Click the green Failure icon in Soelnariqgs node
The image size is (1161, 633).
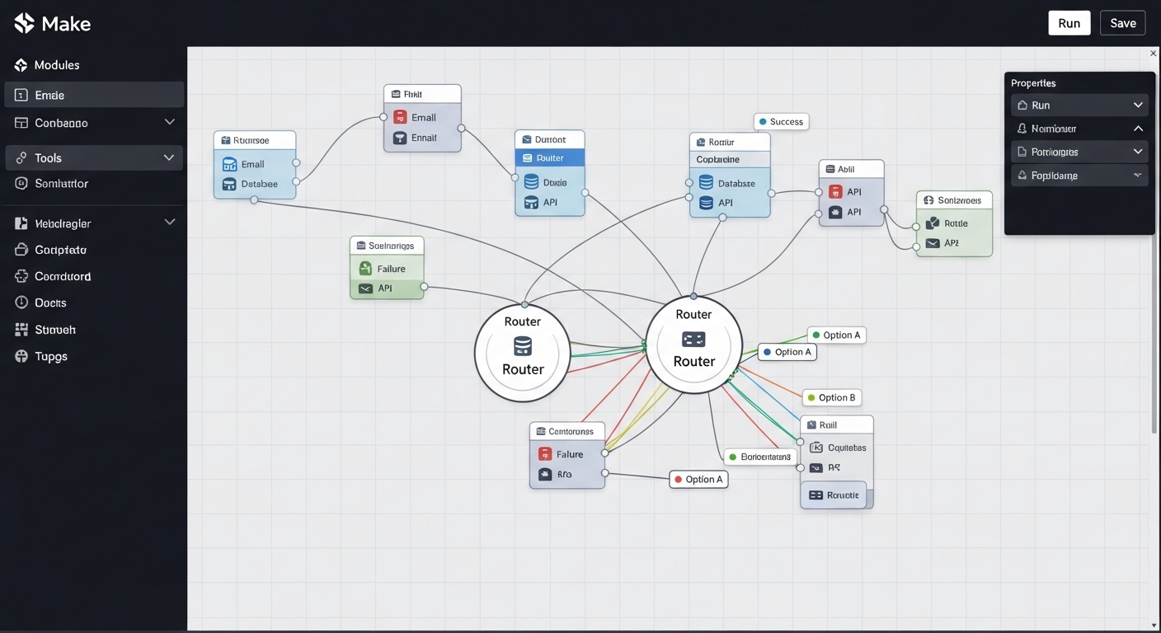(365, 269)
